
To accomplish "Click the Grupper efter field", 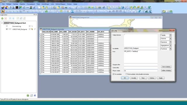I will tap(141, 65).
